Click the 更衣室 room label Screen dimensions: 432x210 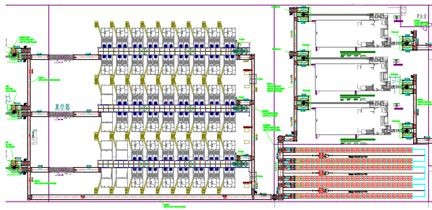tap(422, 16)
